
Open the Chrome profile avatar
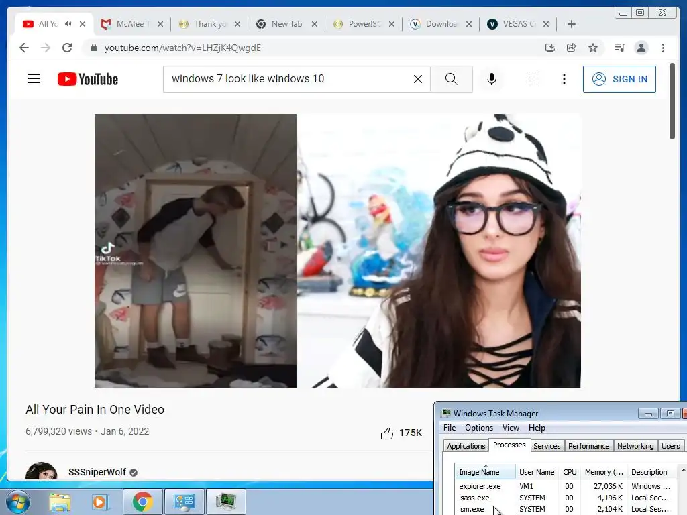point(641,48)
